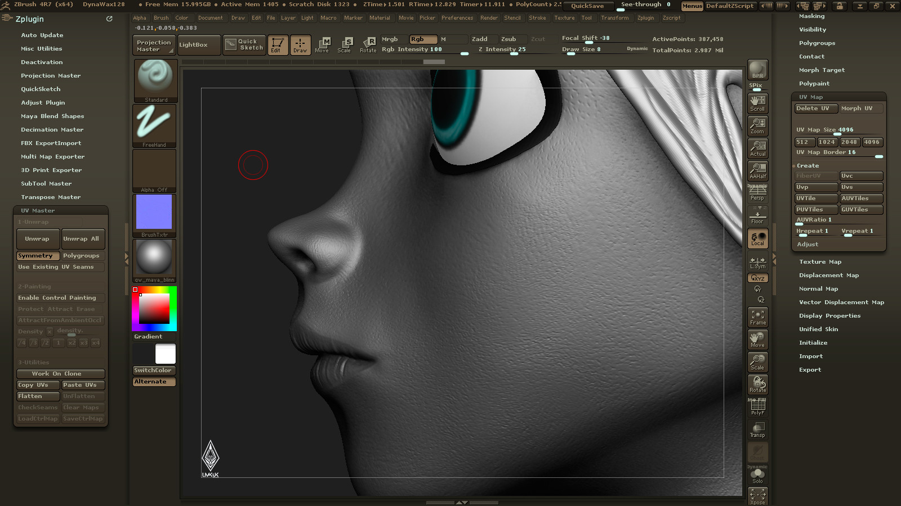Open the Render menu
Viewport: 901px width, 506px height.
click(x=489, y=17)
